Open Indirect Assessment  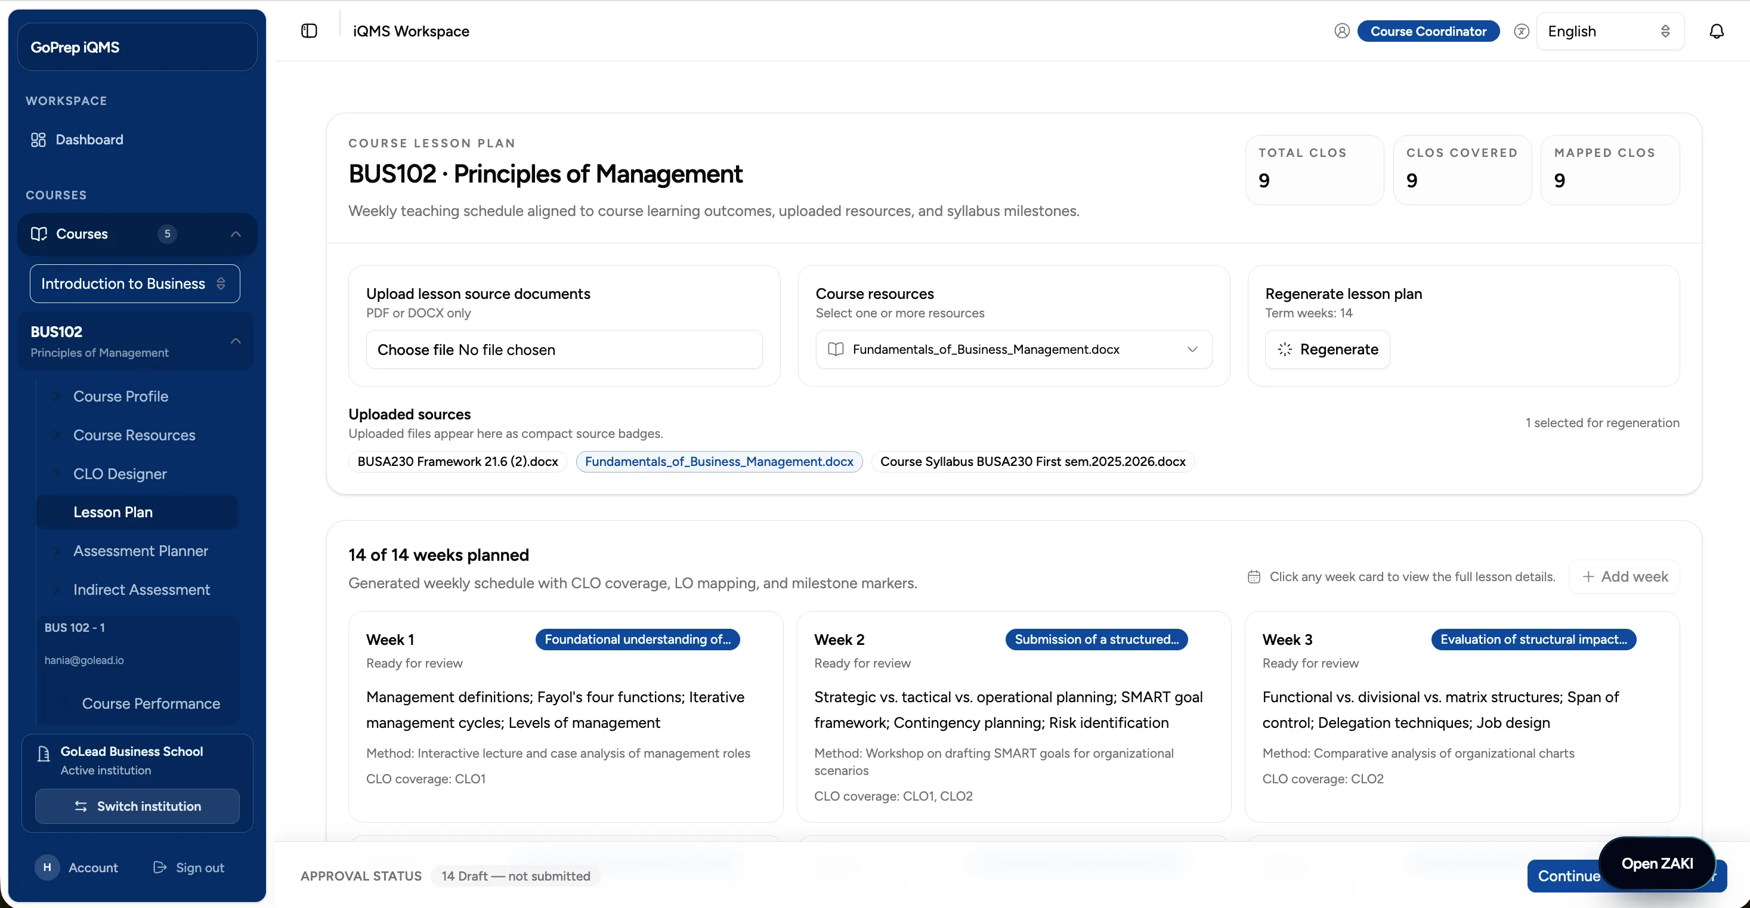click(141, 590)
